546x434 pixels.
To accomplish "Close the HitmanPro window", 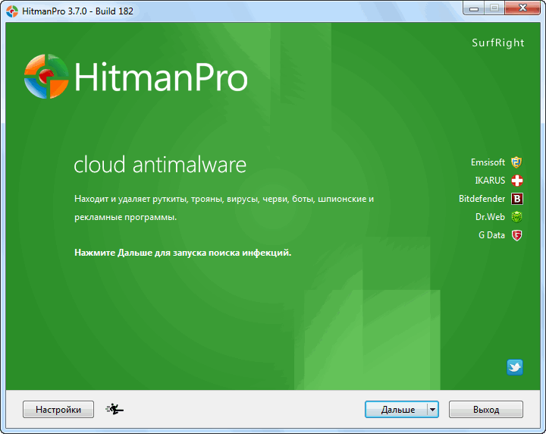I will 522,8.
